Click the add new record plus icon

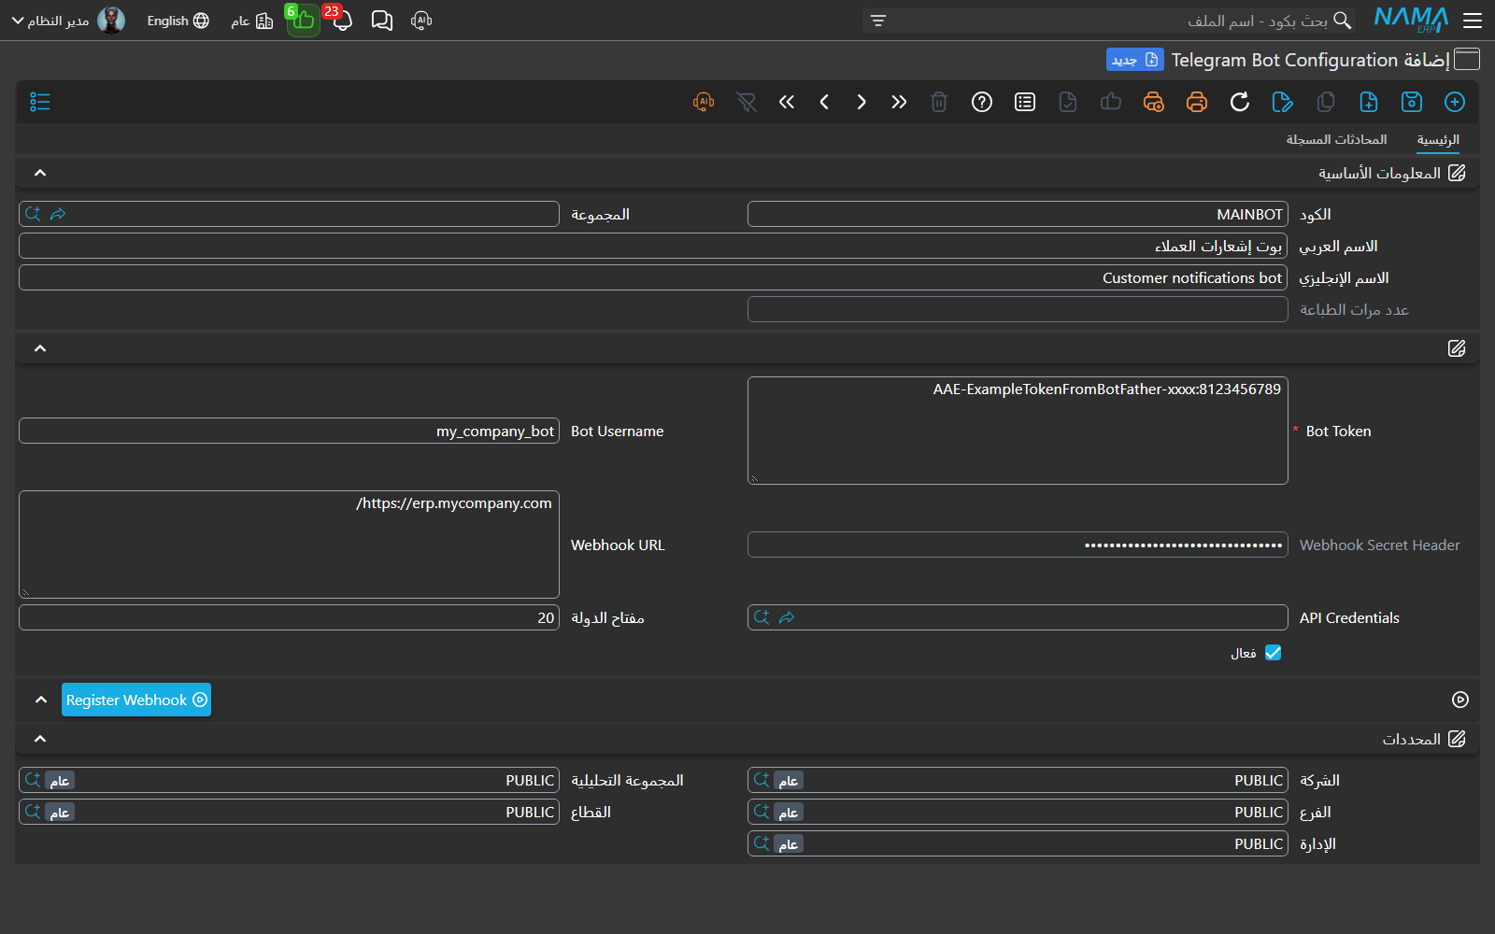click(1455, 102)
